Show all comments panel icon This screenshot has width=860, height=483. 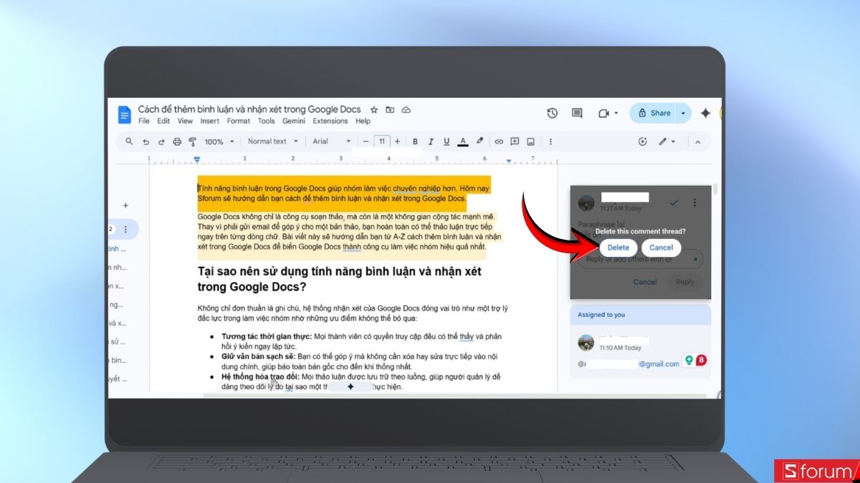(x=577, y=113)
